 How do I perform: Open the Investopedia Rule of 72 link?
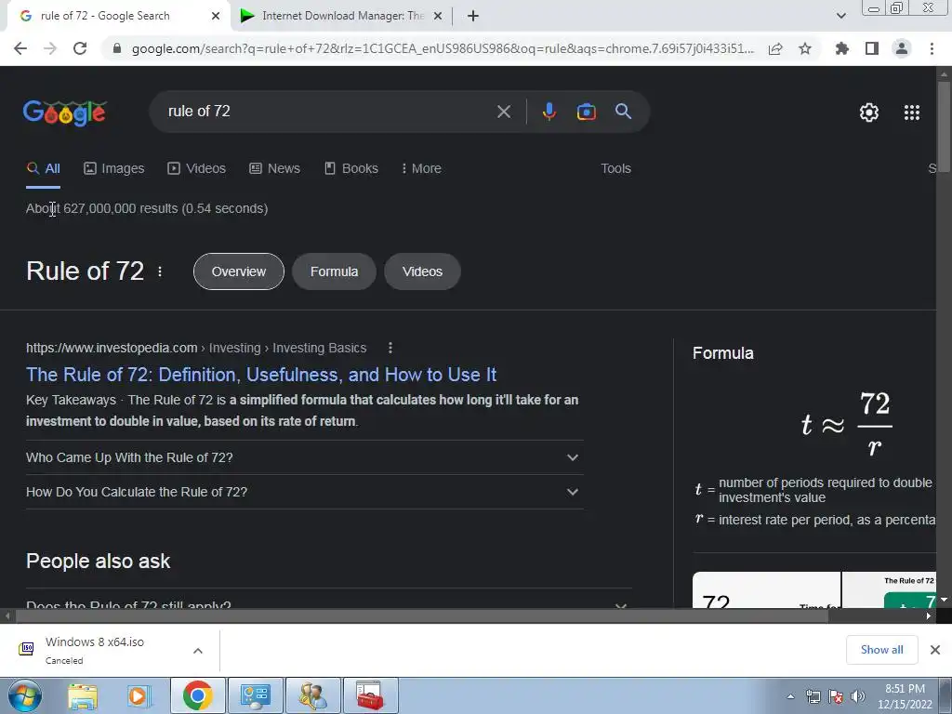(x=261, y=375)
